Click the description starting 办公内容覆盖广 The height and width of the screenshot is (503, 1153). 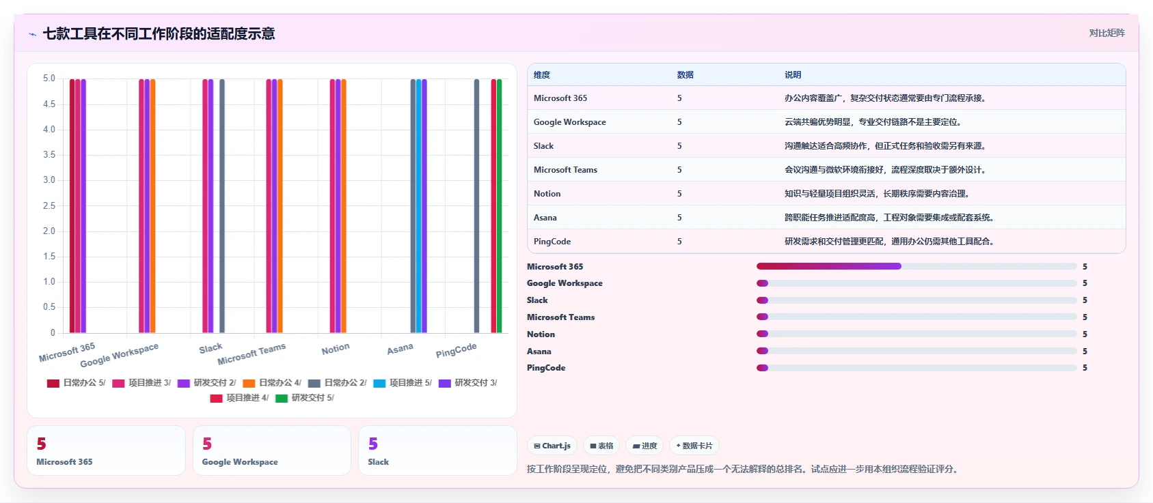pyautogui.click(x=885, y=98)
